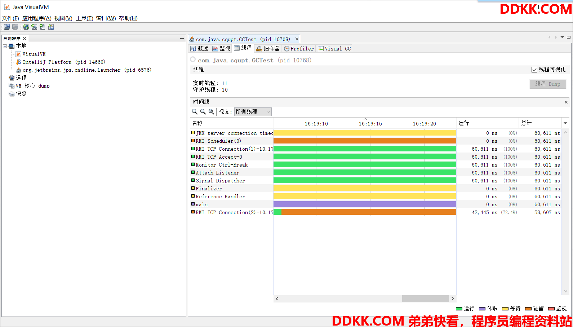Sort threads by 运行 column header
Viewport: 573px width, 327px height.
[x=488, y=123]
